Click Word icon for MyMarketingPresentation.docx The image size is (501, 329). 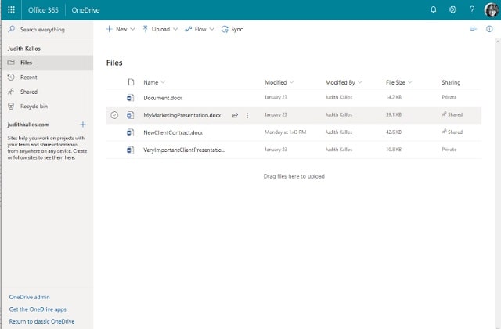click(x=130, y=115)
